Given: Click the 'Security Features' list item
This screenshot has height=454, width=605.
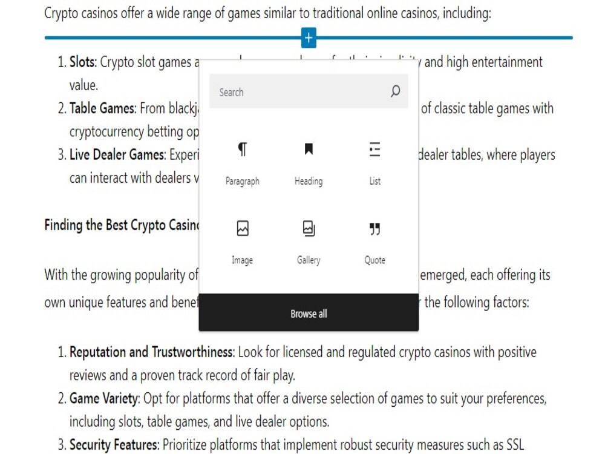Looking at the screenshot, I should (x=291, y=445).
